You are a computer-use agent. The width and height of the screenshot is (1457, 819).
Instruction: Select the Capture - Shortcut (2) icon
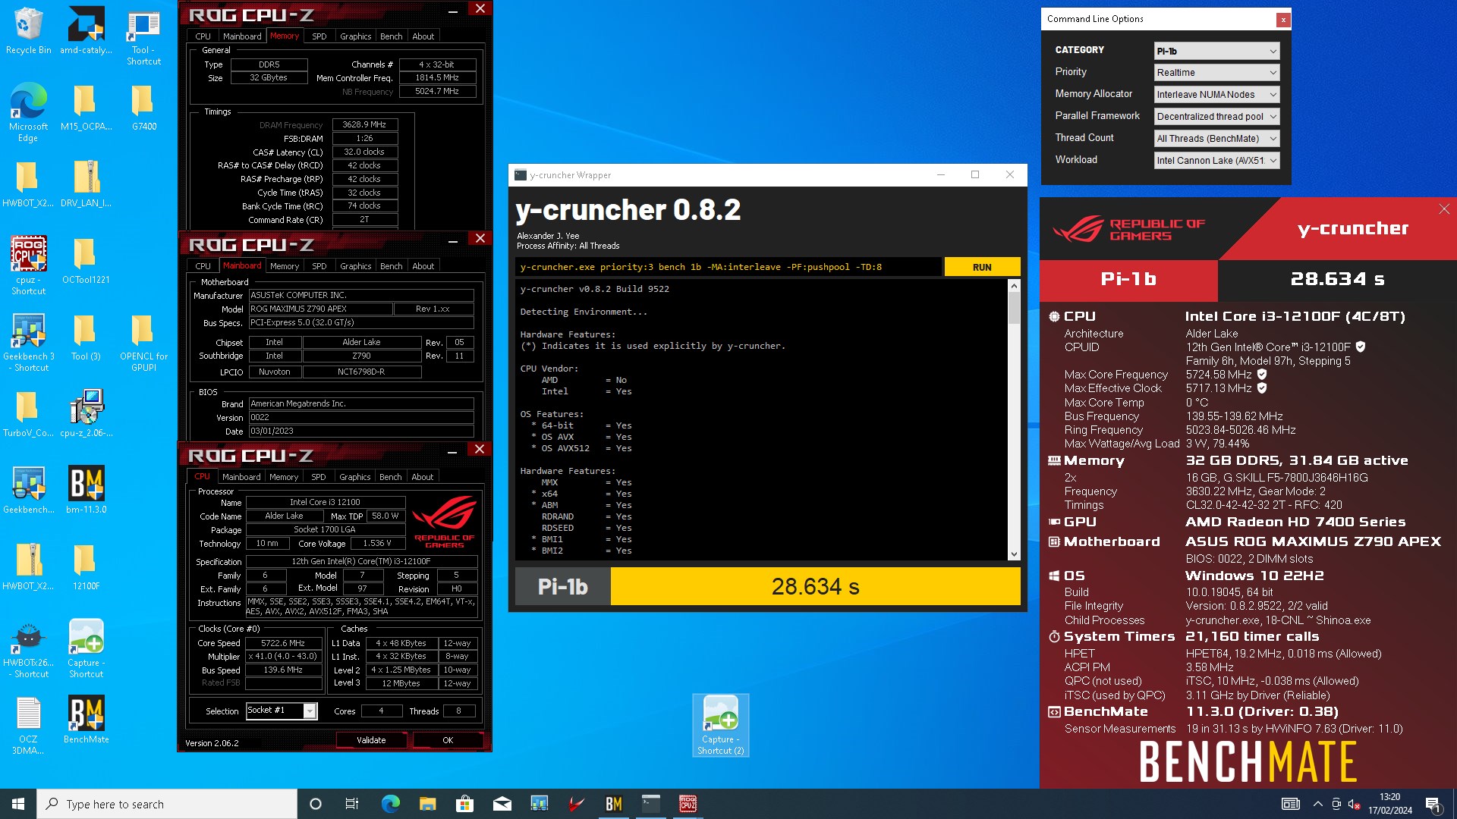[720, 725]
